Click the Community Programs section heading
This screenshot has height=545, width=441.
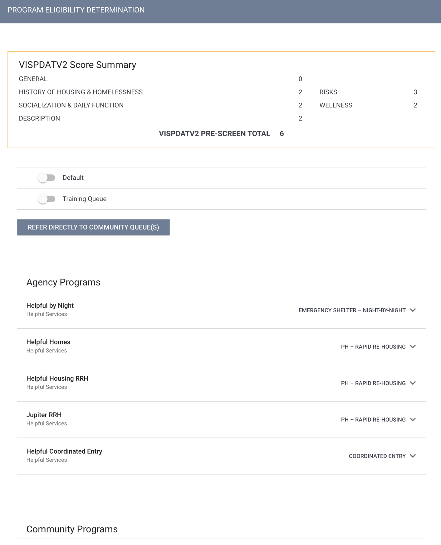pyautogui.click(x=72, y=529)
